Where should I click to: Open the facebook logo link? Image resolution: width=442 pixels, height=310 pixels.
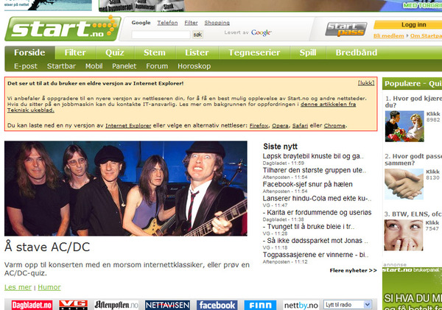click(217, 305)
